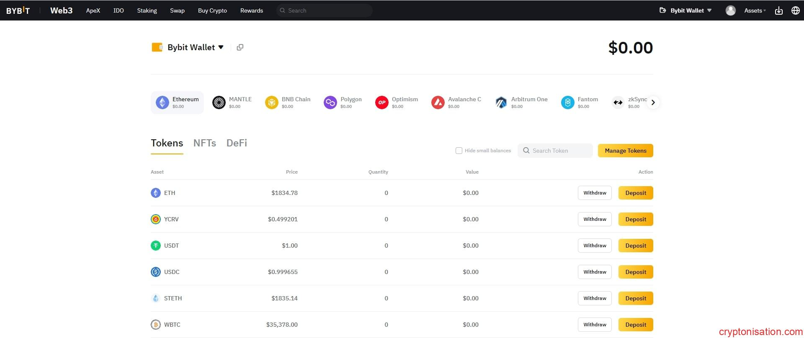
Task: Click the download app icon in header
Action: click(778, 10)
